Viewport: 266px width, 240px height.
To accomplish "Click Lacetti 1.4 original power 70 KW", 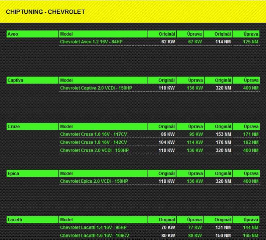I will pyautogui.click(x=168, y=227).
